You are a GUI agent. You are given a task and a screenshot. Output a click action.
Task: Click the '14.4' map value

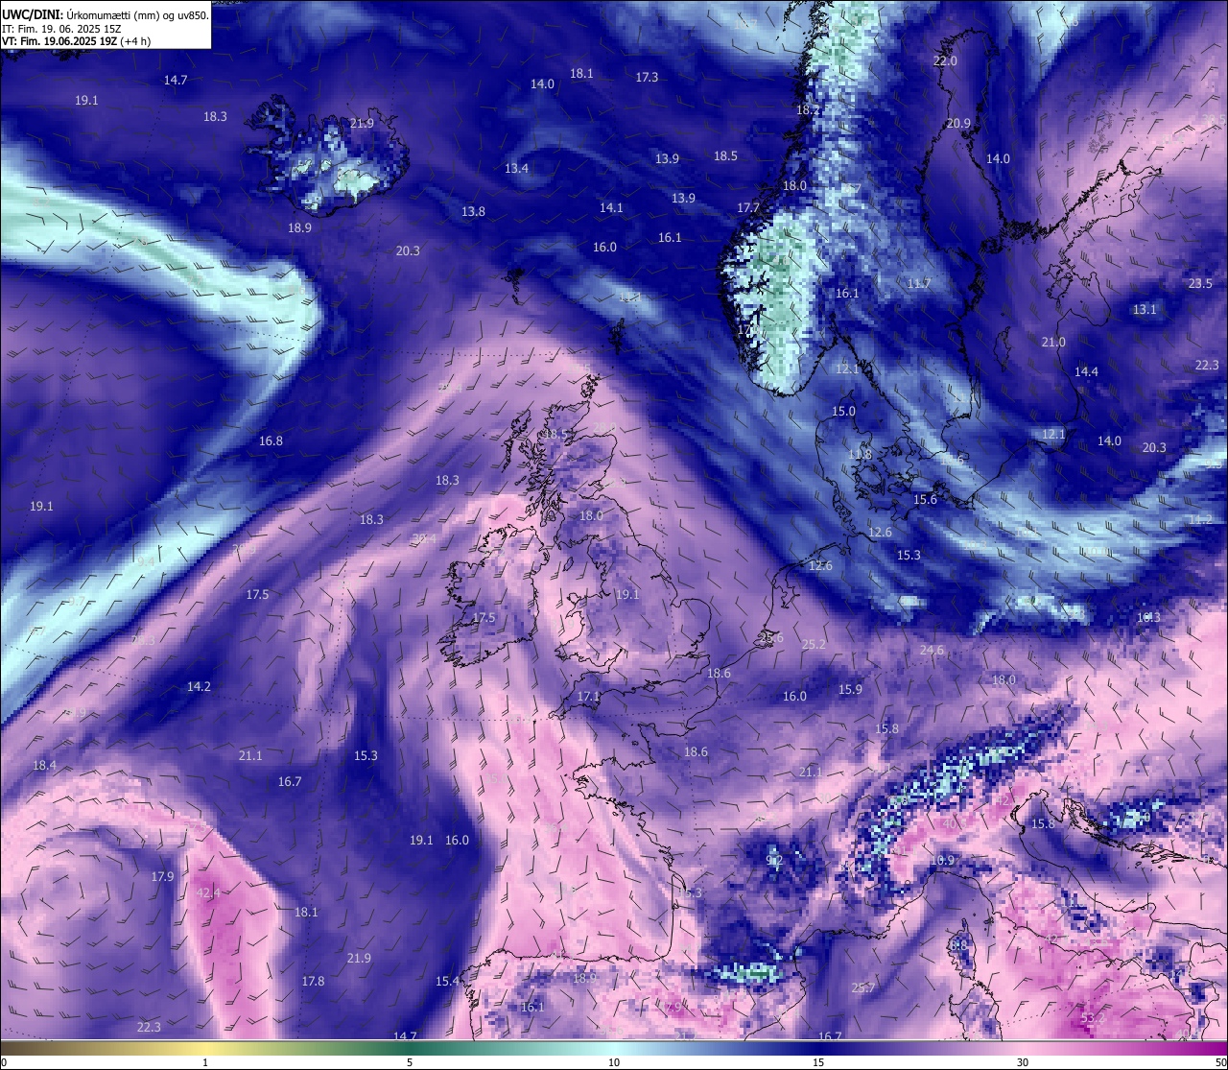click(x=1086, y=371)
